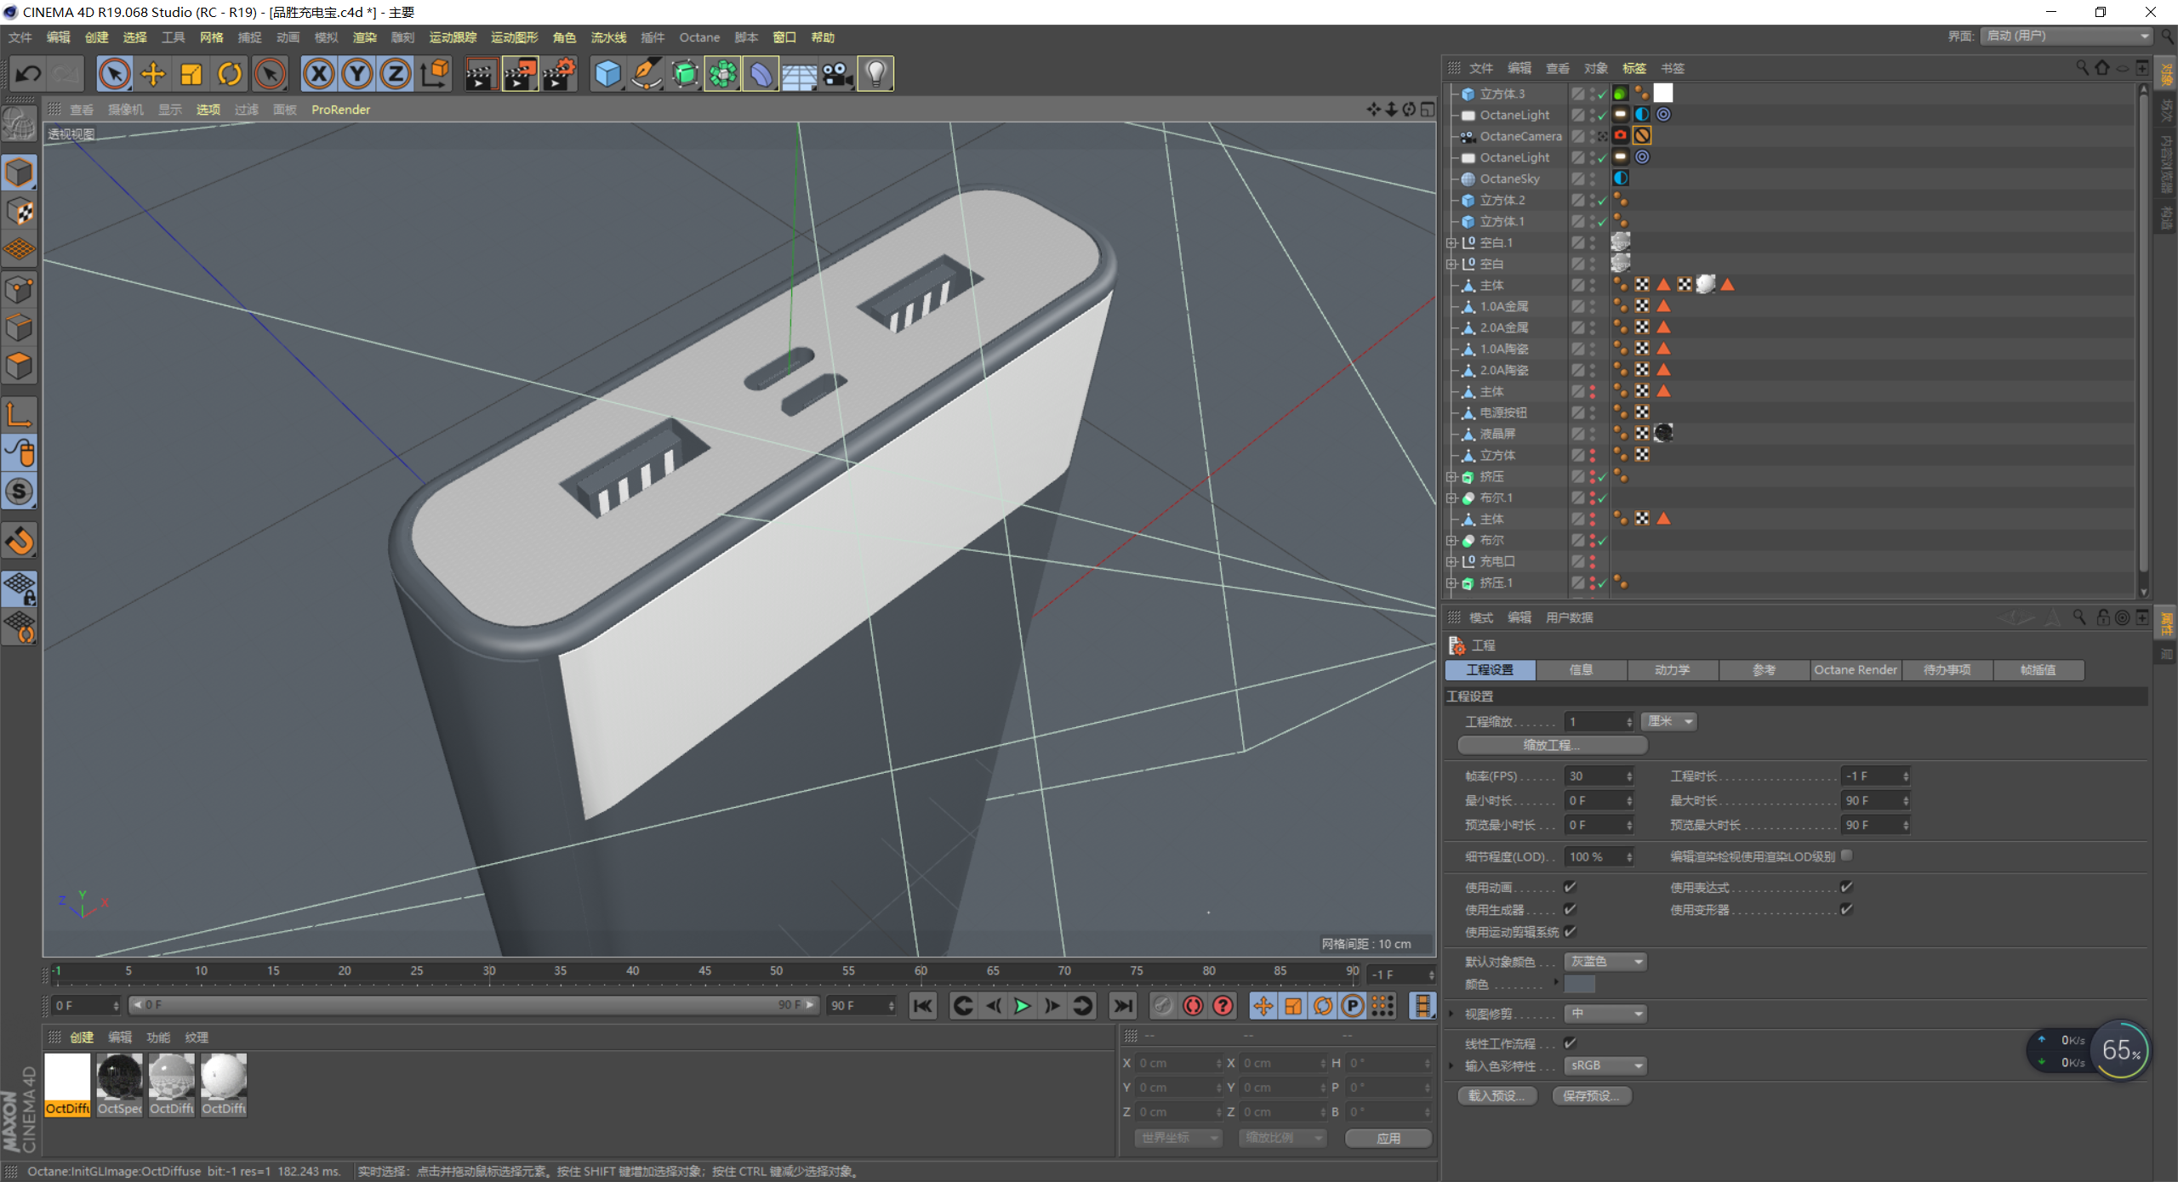Image resolution: width=2178 pixels, height=1182 pixels.
Task: Disable the 使用表达式 checkbox
Action: pos(1846,887)
